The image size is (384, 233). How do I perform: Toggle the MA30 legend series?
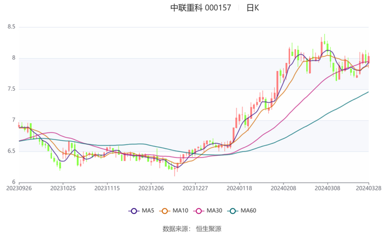point(208,211)
